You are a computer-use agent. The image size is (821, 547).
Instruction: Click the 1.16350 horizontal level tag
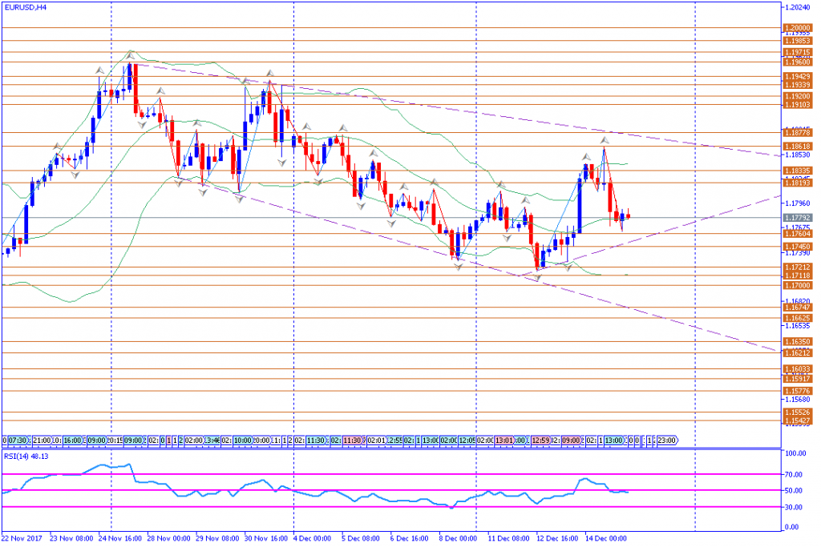(799, 341)
